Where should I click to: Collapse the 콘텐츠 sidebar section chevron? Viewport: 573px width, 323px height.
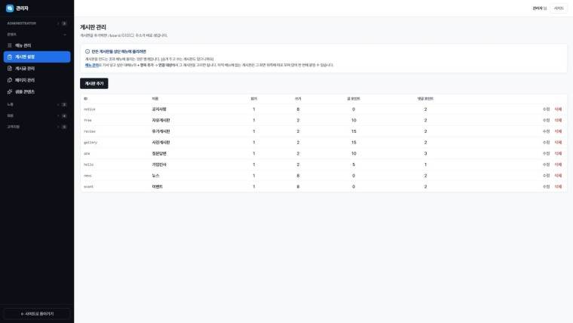coord(65,35)
